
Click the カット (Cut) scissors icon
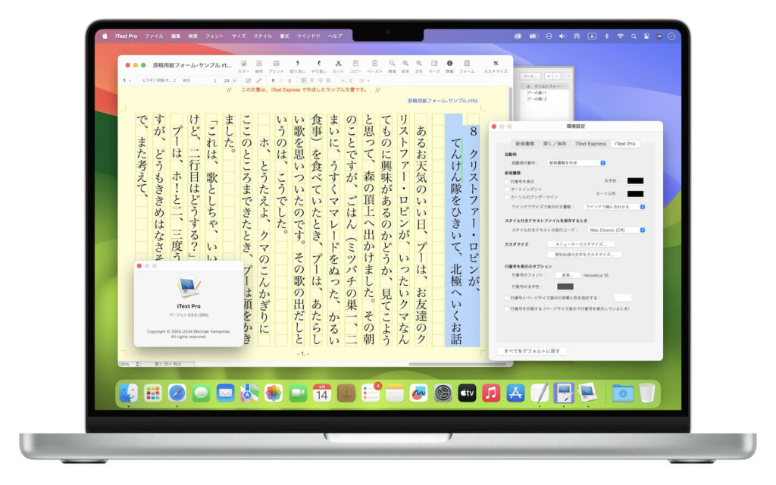click(x=338, y=63)
